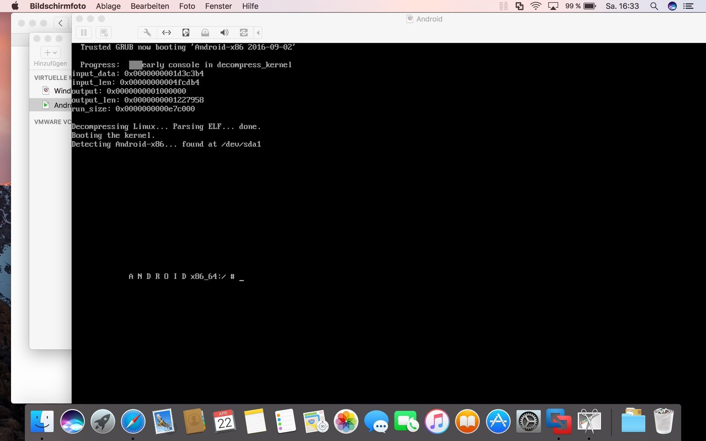The image size is (706, 441).
Task: Open Contacts from the Dock
Action: pos(194,421)
